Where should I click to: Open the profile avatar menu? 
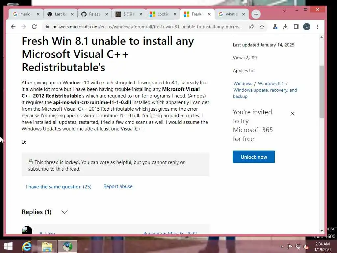point(307,27)
